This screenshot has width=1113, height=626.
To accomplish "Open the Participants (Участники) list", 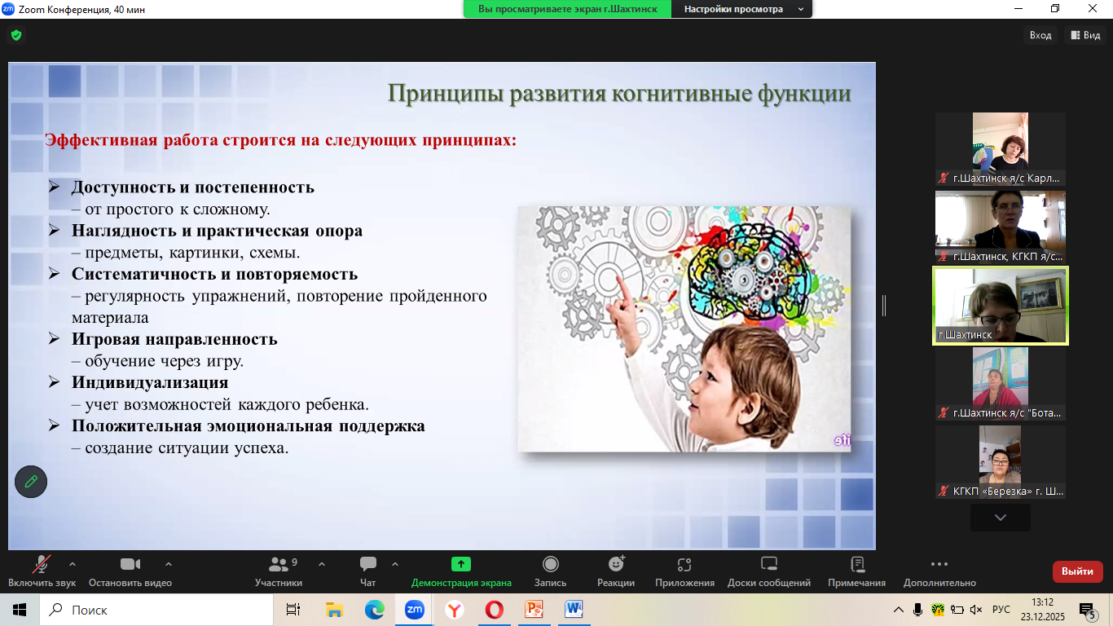I will pyautogui.click(x=279, y=571).
